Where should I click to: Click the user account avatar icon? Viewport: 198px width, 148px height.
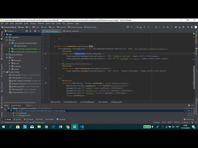point(196,27)
